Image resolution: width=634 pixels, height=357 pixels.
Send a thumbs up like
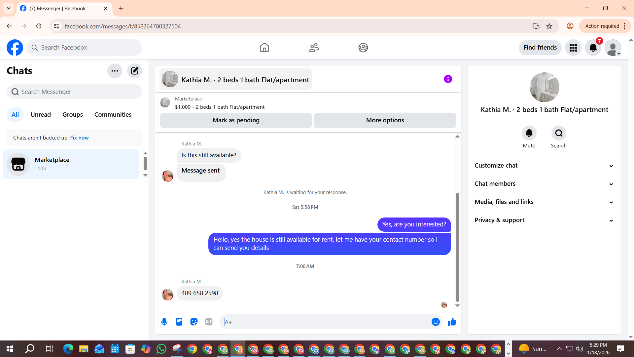(x=452, y=322)
